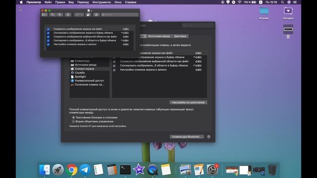Open Launchpad from the Dock

click(58, 170)
